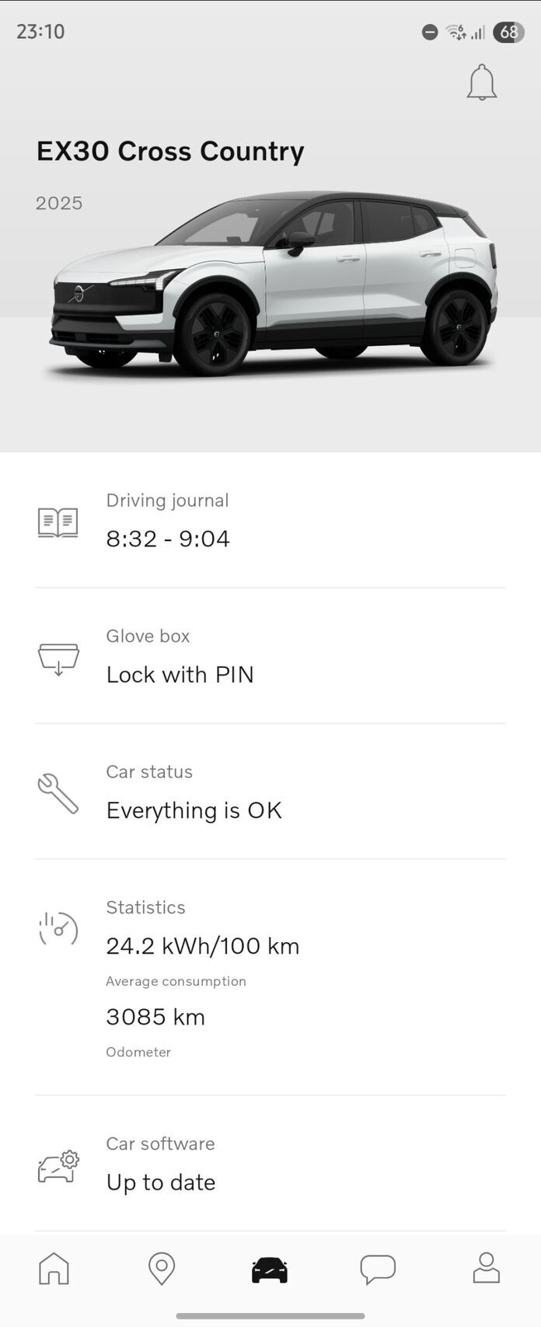Select the Car tab in bottom navigation
This screenshot has width=541, height=1327.
pyautogui.click(x=270, y=1270)
